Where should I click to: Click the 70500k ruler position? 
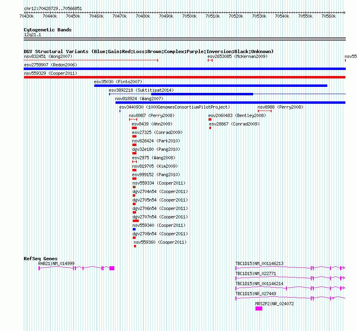[189, 16]
